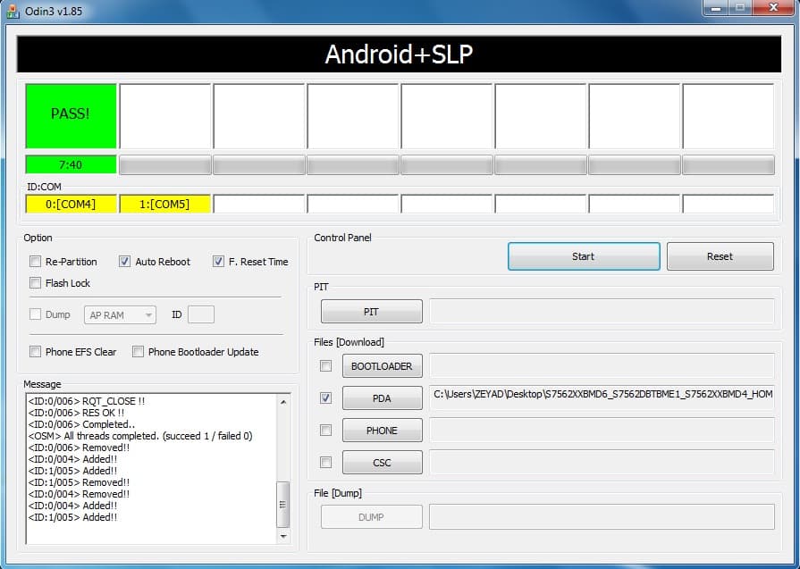This screenshot has height=569, width=800.
Task: Click the 'RQT_CLOSE !!' log line
Action: coord(87,401)
